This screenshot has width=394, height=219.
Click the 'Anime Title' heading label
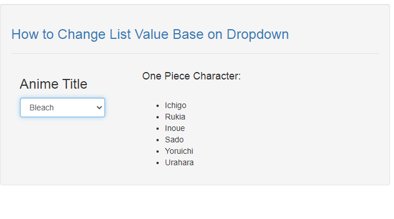54,84
